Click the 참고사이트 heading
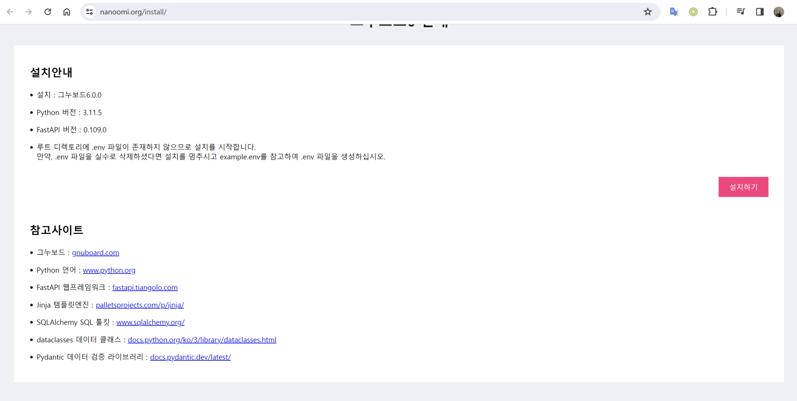 [57, 230]
